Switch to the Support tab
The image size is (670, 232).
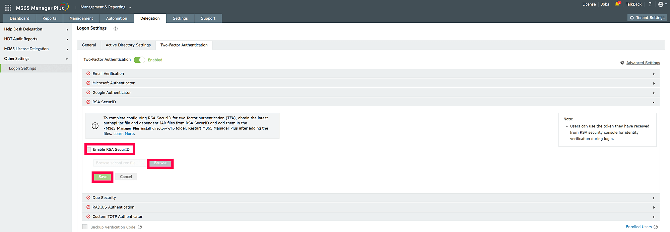pos(208,18)
